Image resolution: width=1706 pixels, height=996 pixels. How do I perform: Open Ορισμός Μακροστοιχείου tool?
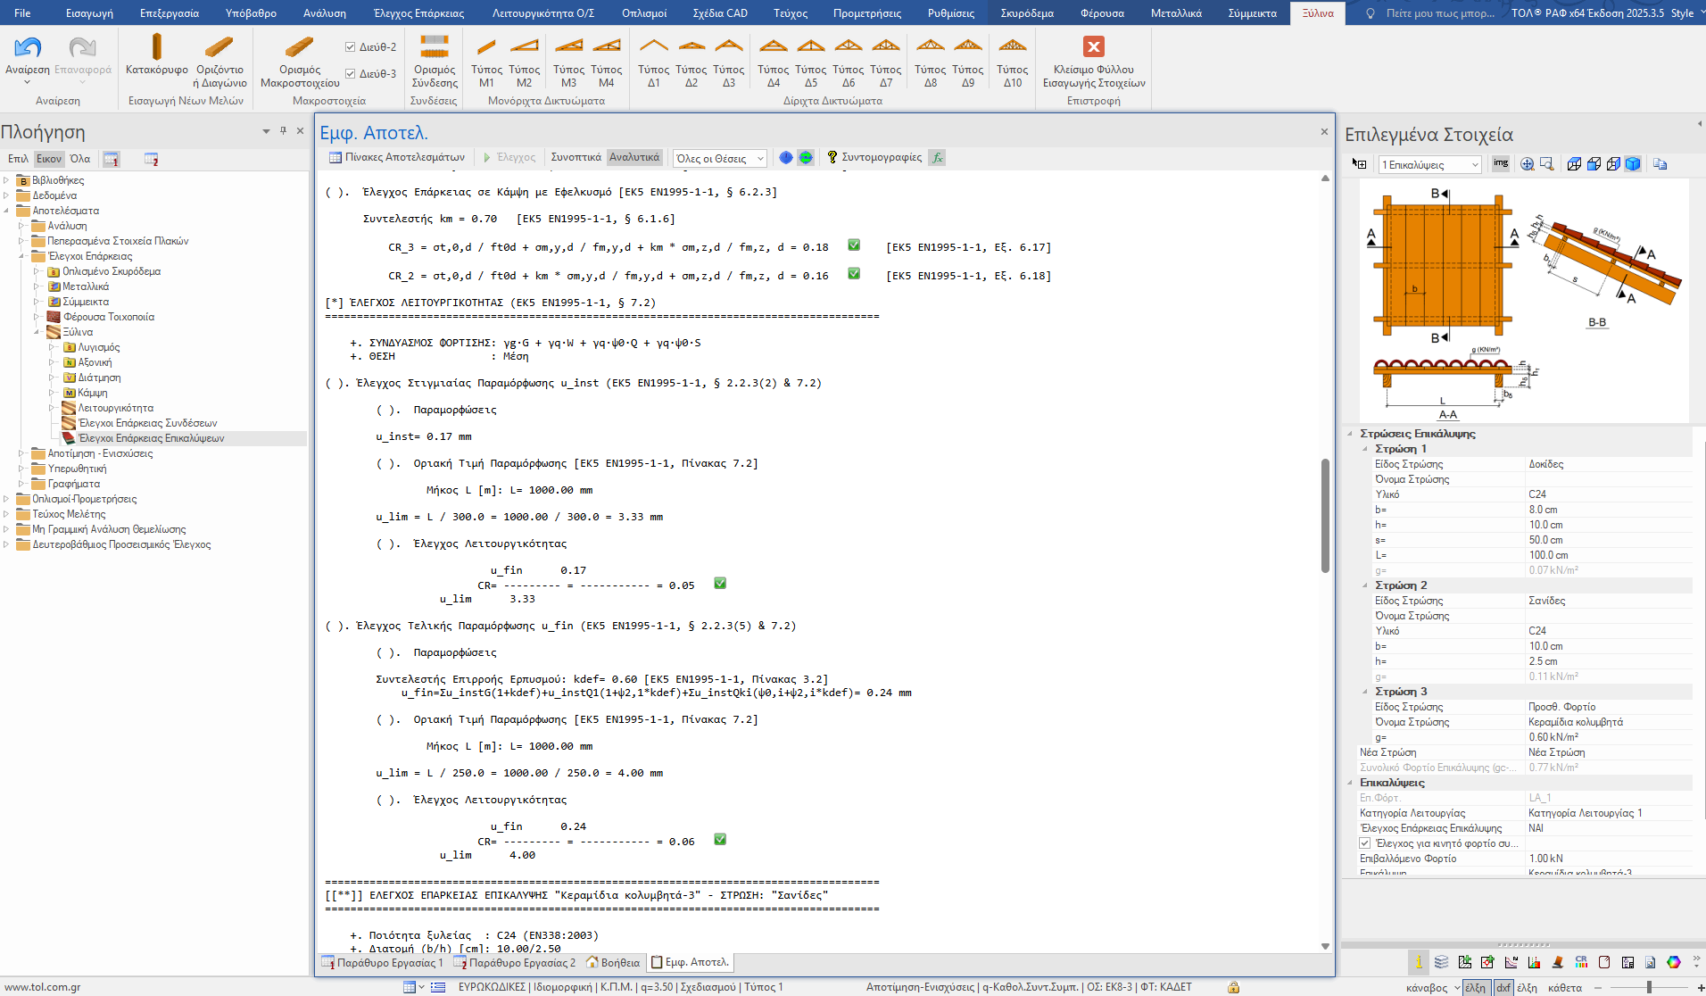coord(299,48)
